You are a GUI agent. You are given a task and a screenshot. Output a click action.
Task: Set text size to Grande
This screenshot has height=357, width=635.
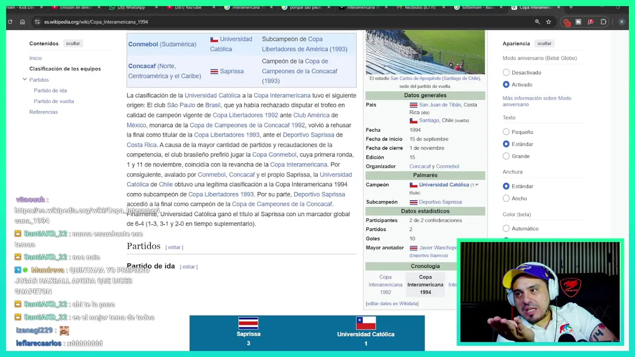tap(506, 156)
